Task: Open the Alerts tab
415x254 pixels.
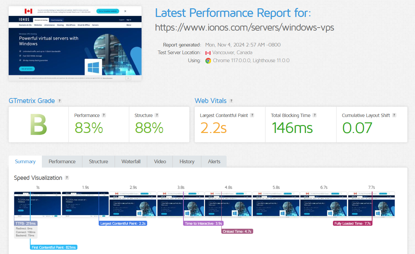Action: (214, 161)
